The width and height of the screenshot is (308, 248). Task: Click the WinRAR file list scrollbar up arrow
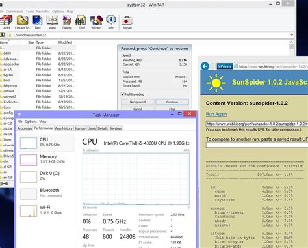292,42
